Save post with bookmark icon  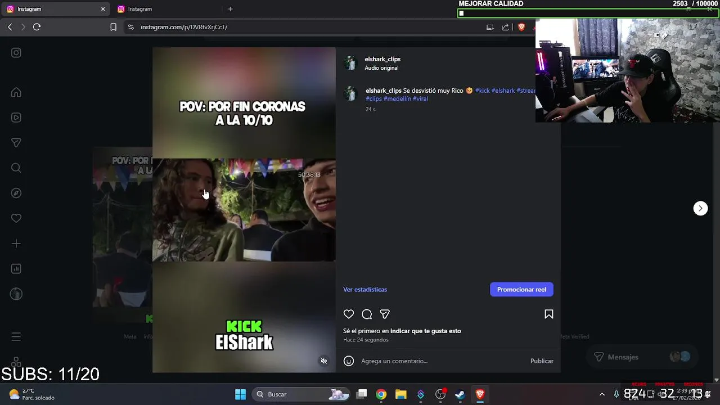tap(549, 314)
